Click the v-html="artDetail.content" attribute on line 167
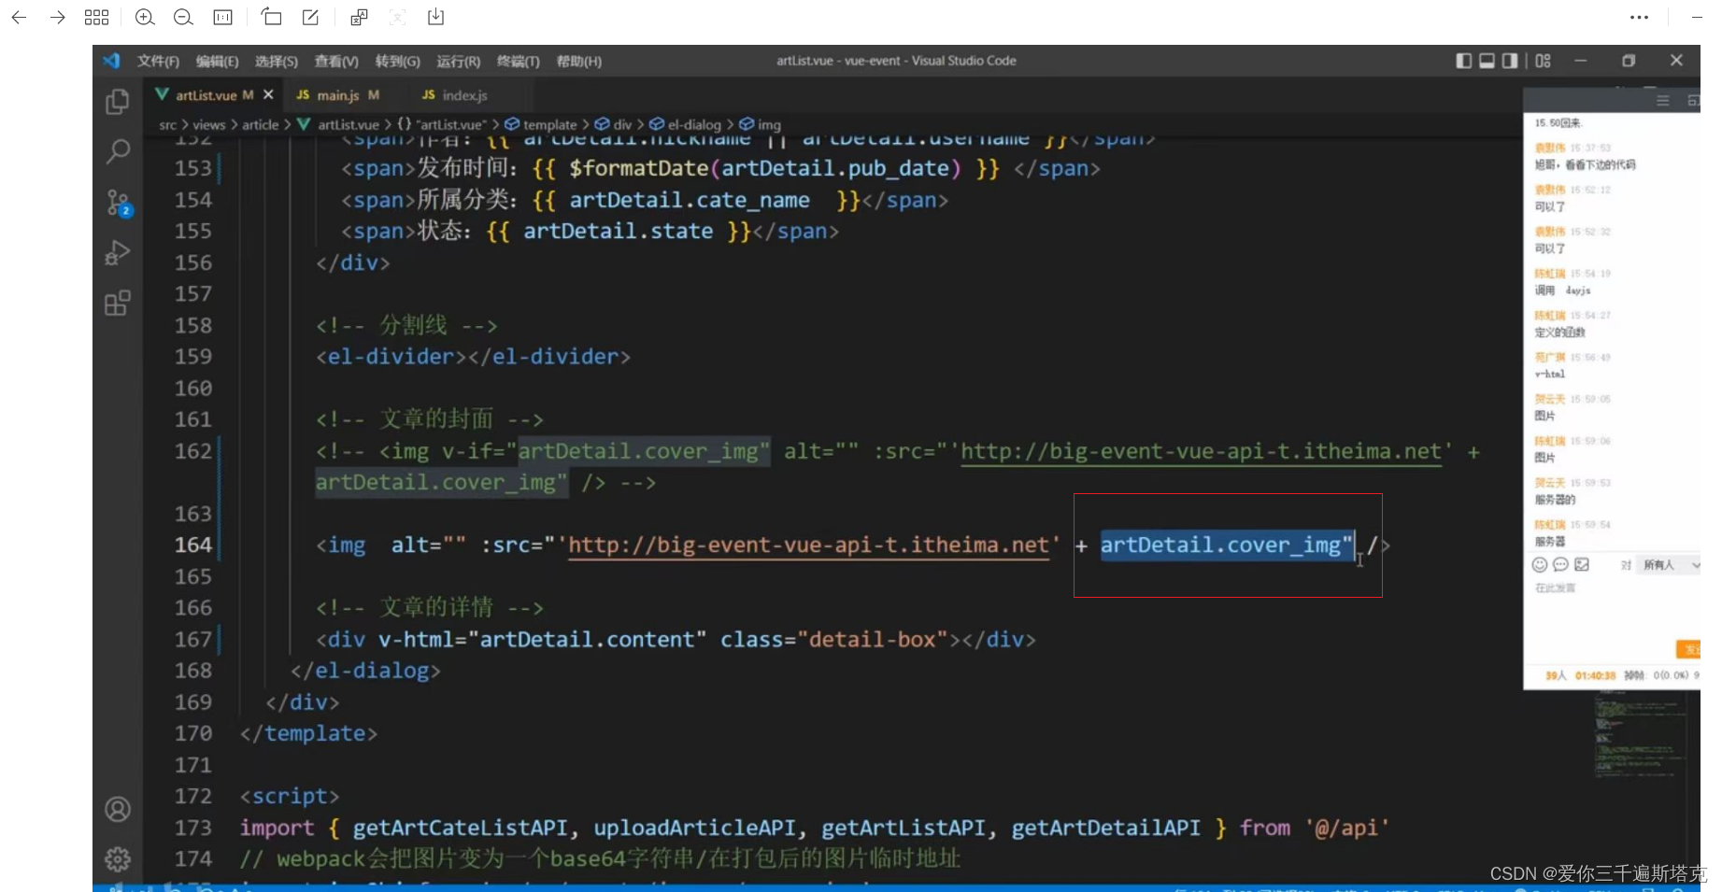The height and width of the screenshot is (892, 1722). point(542,639)
